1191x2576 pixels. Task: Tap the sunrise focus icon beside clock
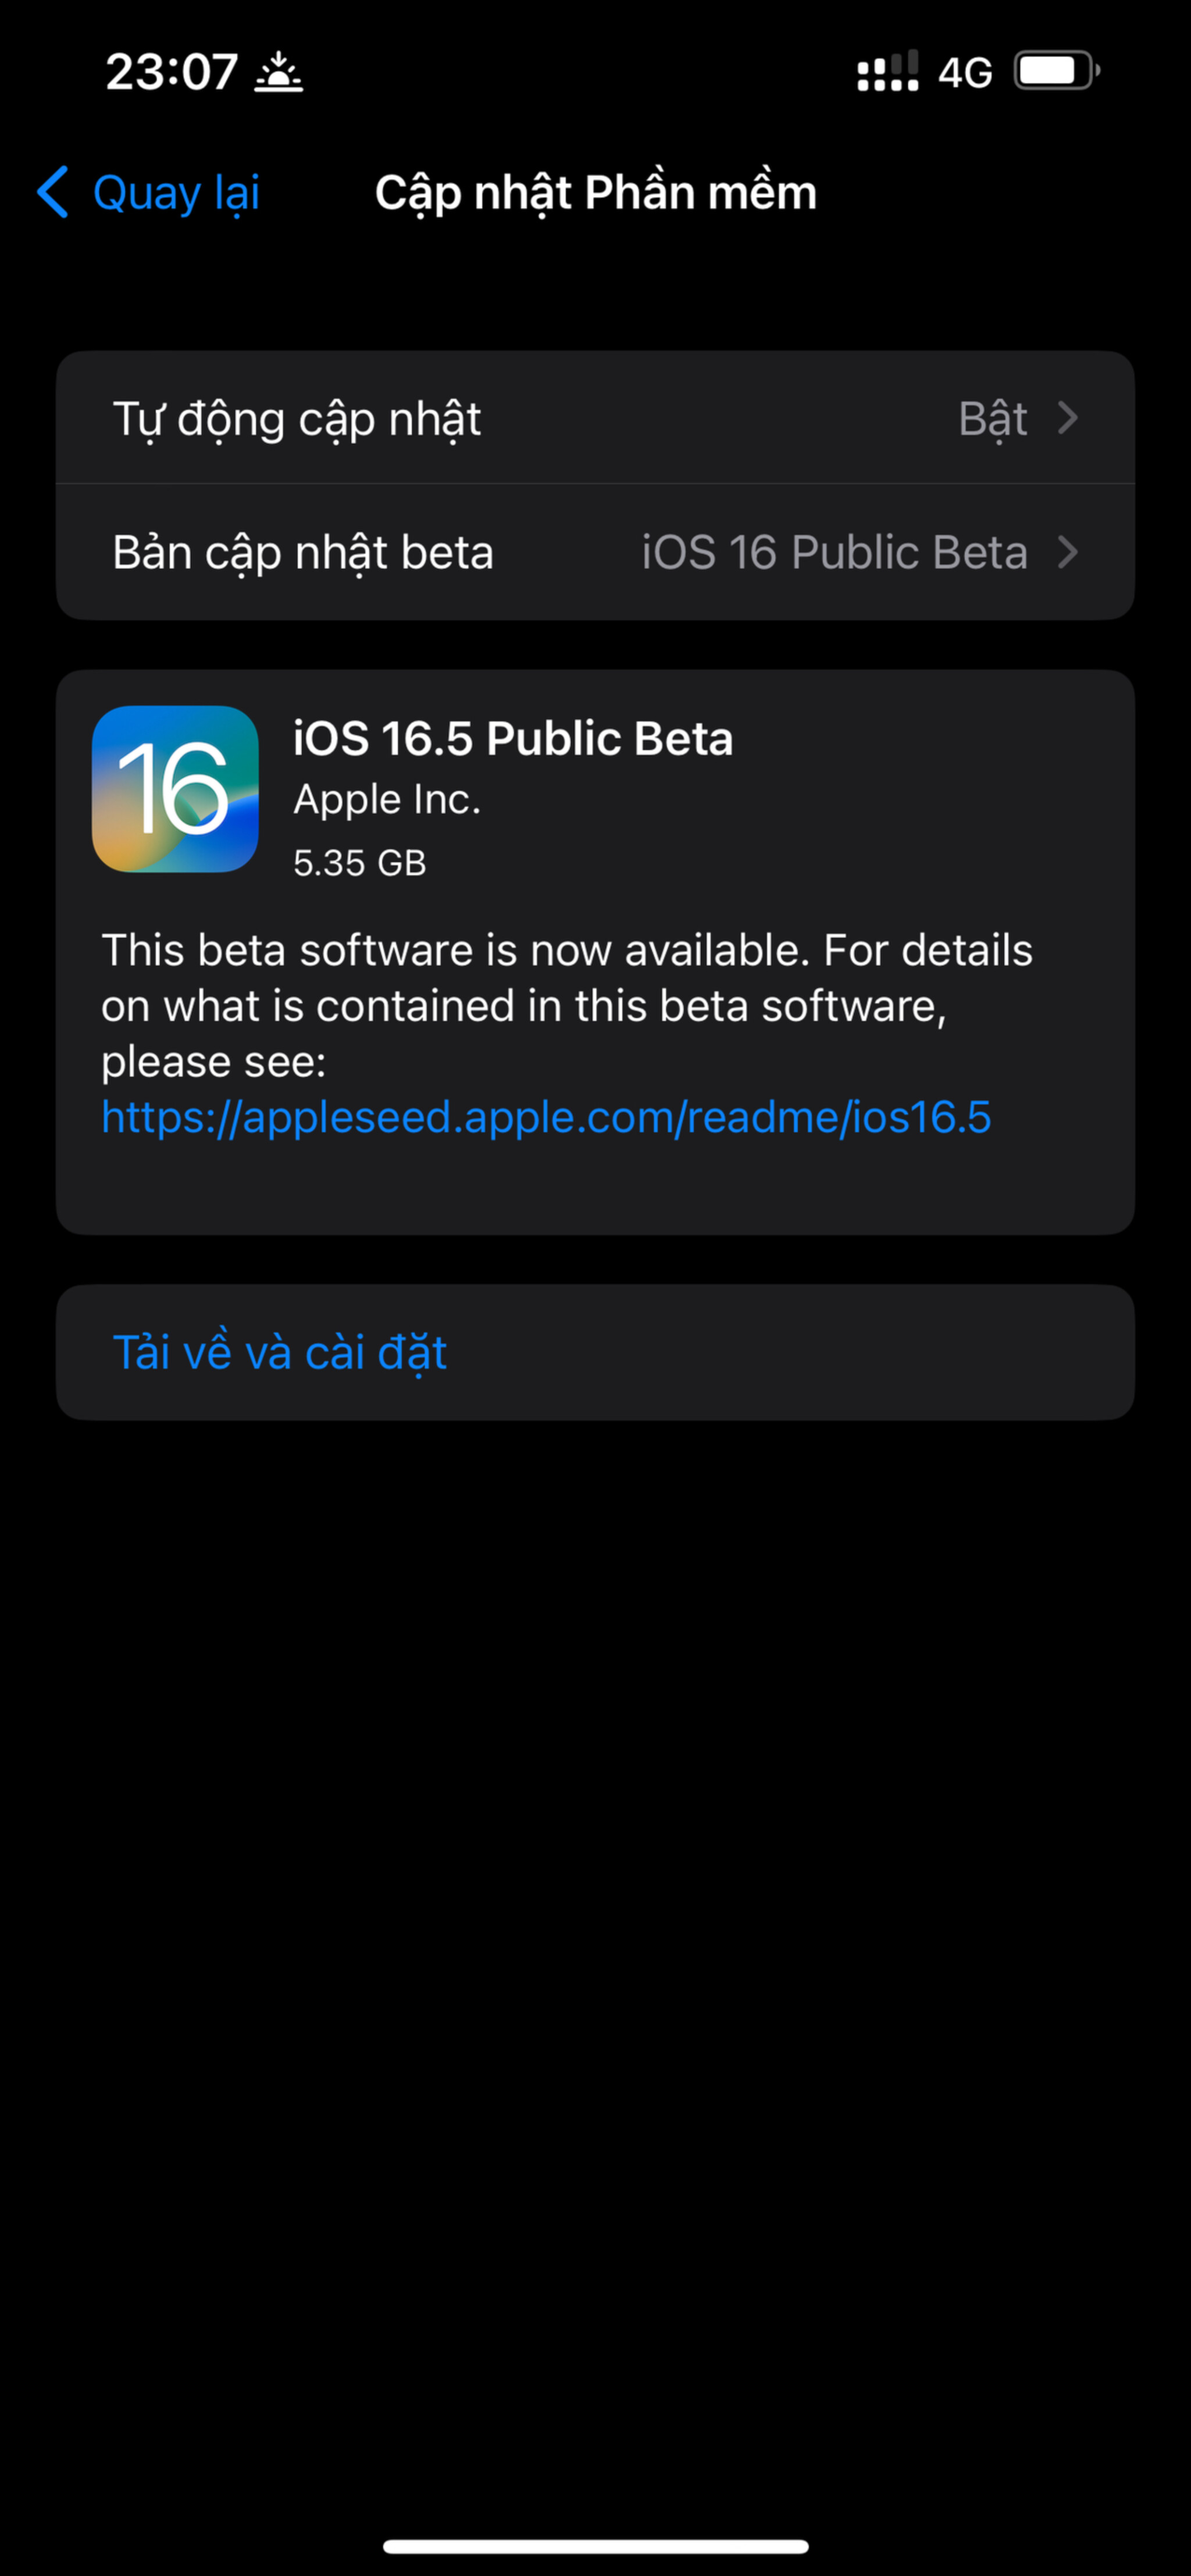[x=278, y=73]
